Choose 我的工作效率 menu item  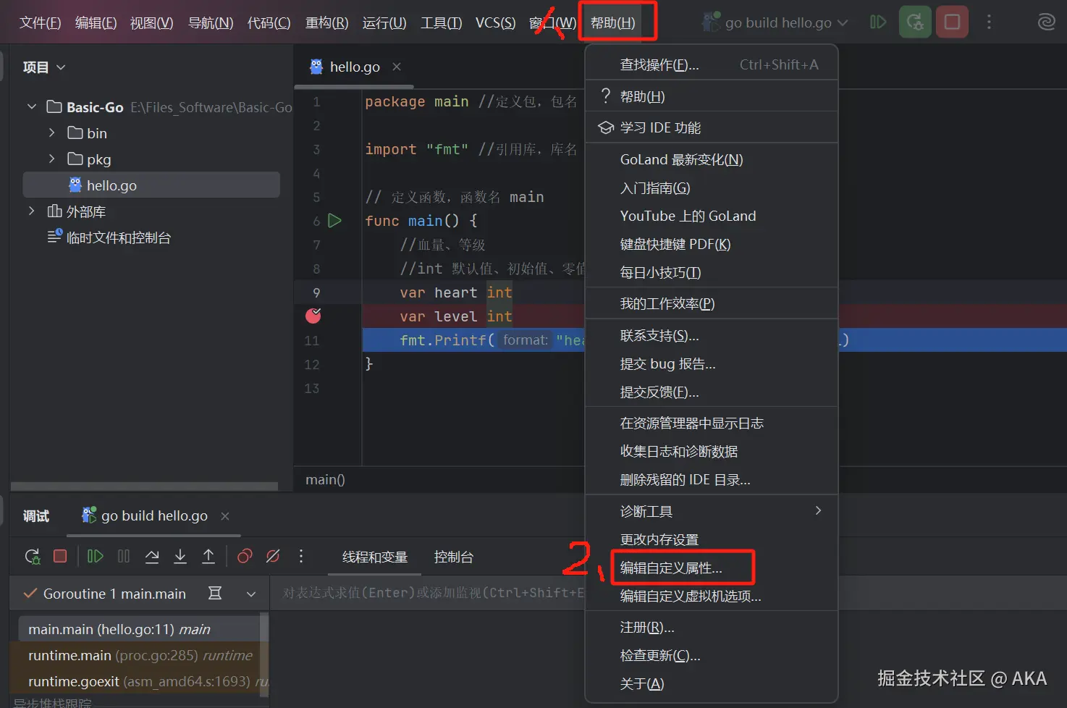(x=711, y=303)
